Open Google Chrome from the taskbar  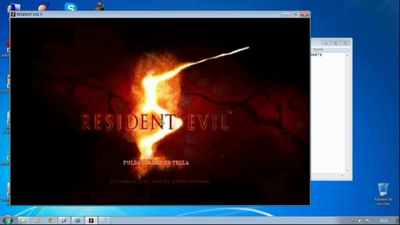pyautogui.click(x=51, y=220)
